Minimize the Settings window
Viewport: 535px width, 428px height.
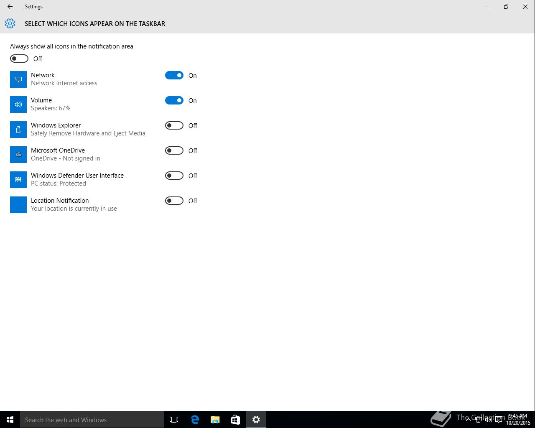tap(487, 7)
